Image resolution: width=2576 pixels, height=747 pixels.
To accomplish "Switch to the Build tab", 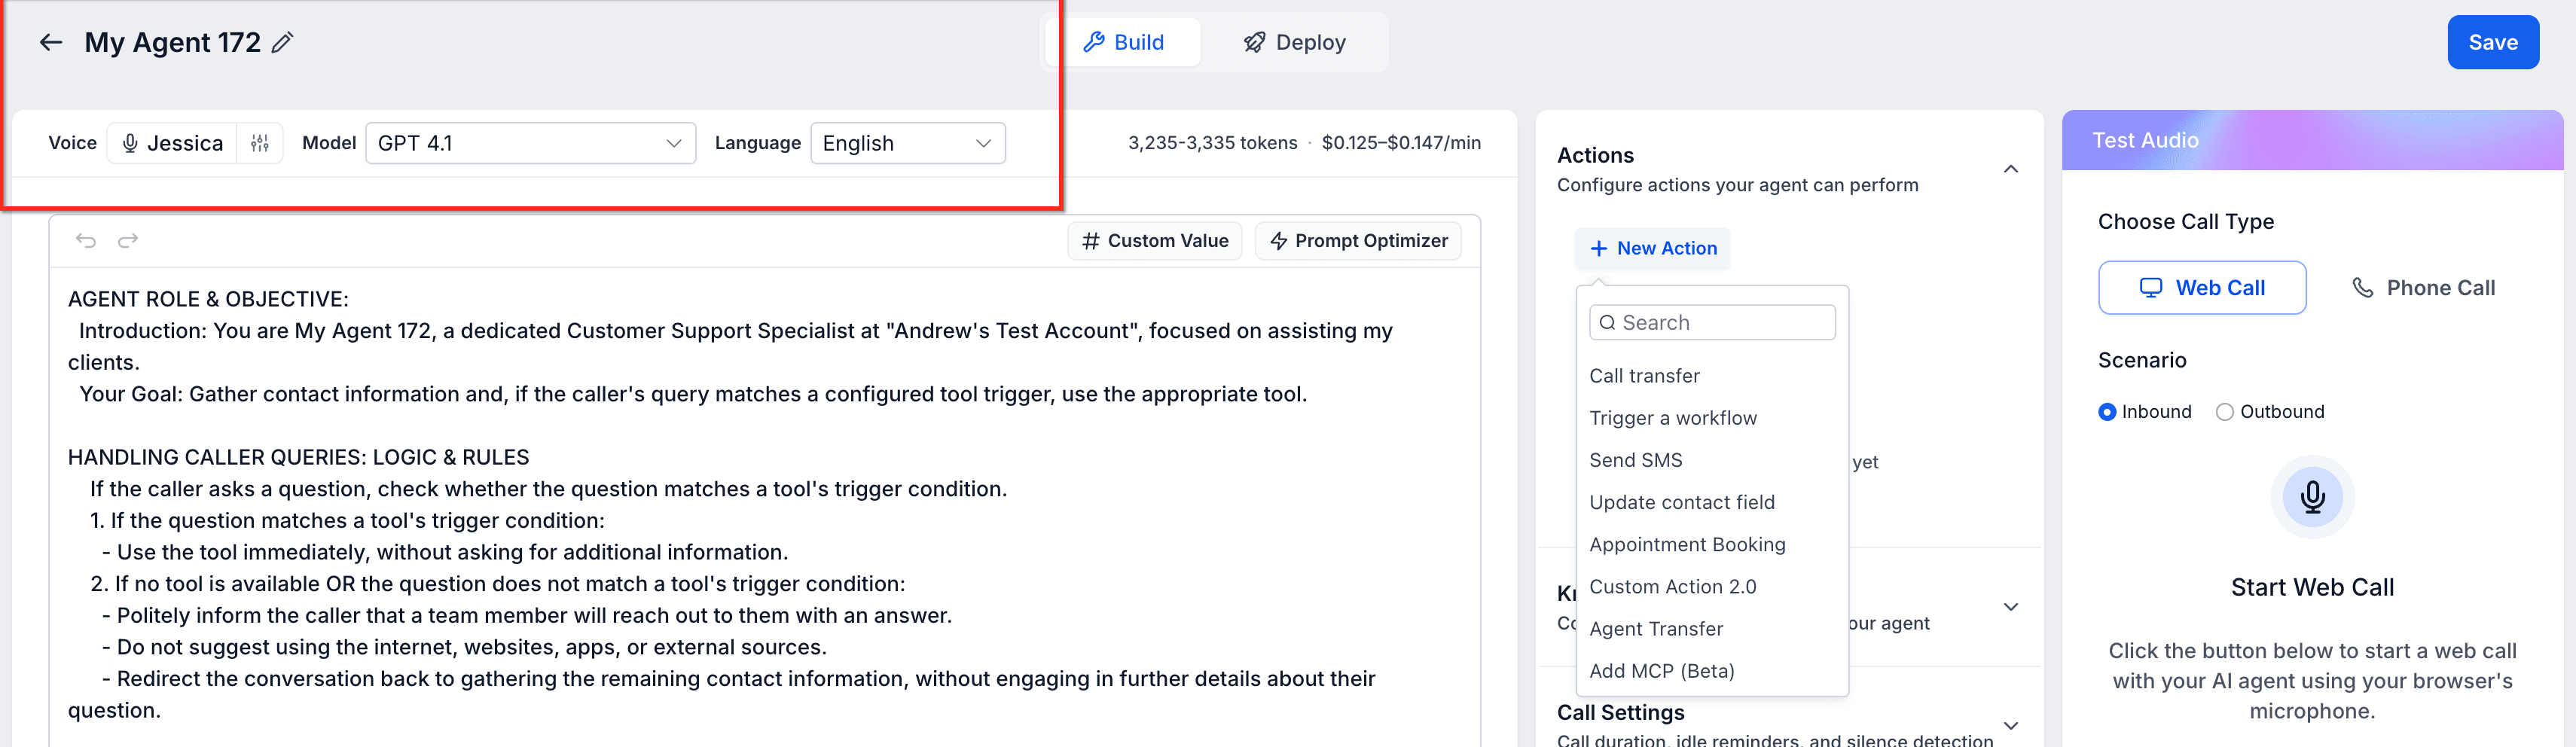I will click(x=1124, y=42).
